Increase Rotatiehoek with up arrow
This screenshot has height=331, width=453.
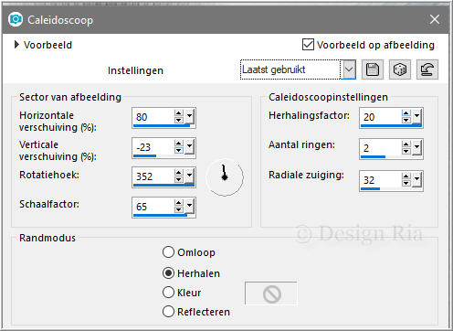[x=179, y=173]
